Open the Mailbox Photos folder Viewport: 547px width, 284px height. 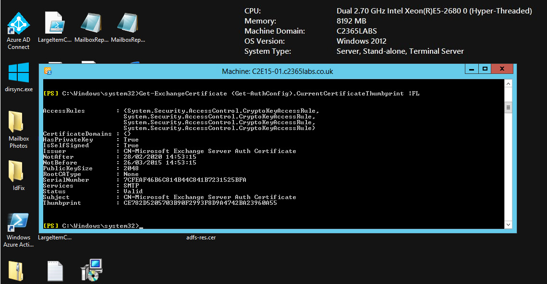click(18, 130)
